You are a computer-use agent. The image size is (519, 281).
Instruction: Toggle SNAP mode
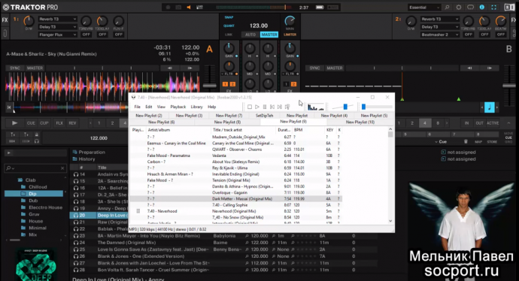click(229, 17)
